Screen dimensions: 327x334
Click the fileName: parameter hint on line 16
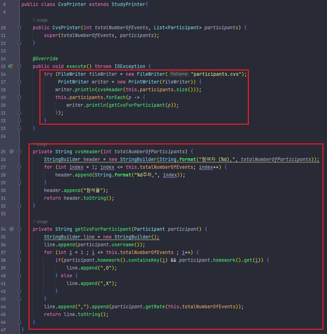179,74
